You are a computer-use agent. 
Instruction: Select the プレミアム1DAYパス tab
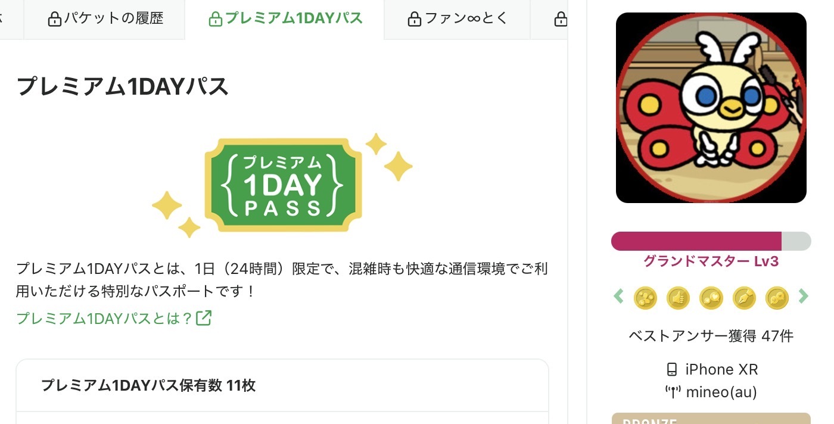click(x=285, y=19)
